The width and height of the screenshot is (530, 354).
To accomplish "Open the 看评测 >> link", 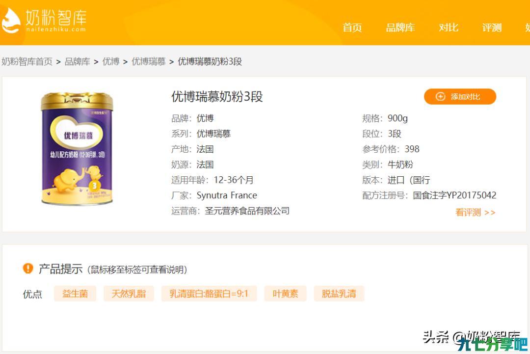I will (x=475, y=212).
